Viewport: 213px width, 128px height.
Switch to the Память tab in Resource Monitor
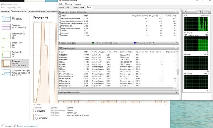tap(76, 7)
